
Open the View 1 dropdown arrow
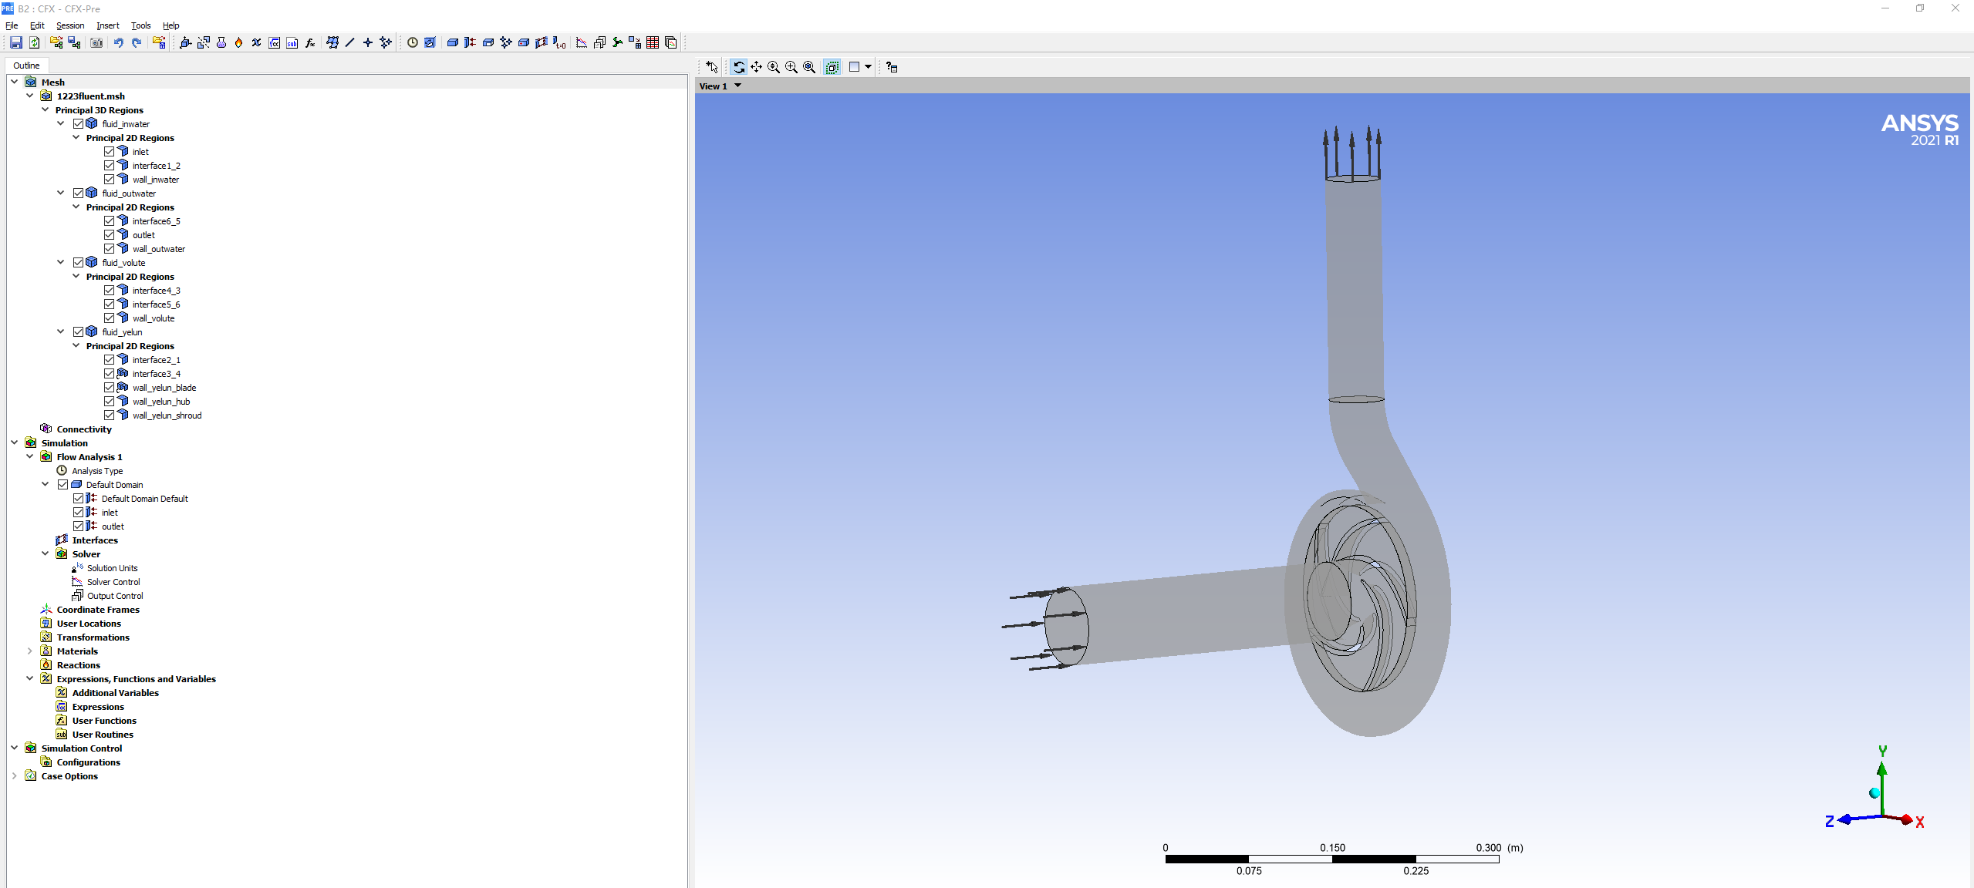(x=738, y=86)
